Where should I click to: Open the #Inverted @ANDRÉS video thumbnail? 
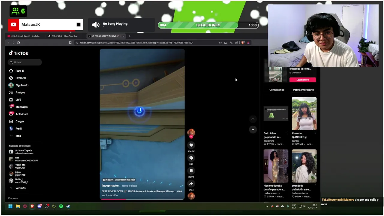pyautogui.click(x=304, y=114)
